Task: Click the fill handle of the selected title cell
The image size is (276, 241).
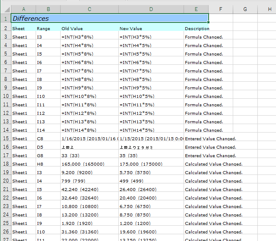Action: 209,23
